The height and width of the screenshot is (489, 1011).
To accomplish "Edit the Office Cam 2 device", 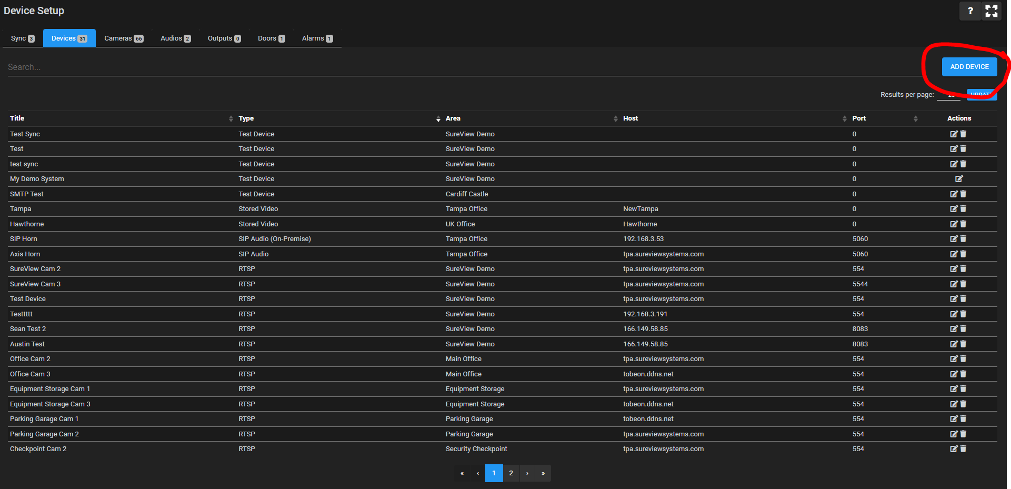I will [x=954, y=359].
